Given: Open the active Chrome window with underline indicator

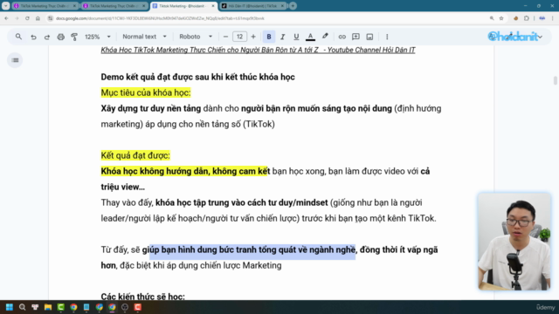Looking at the screenshot, I should pyautogui.click(x=112, y=307).
